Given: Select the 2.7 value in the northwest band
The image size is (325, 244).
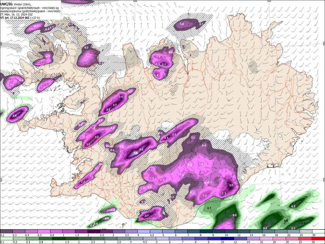Looking at the screenshot, I should 115,105.
